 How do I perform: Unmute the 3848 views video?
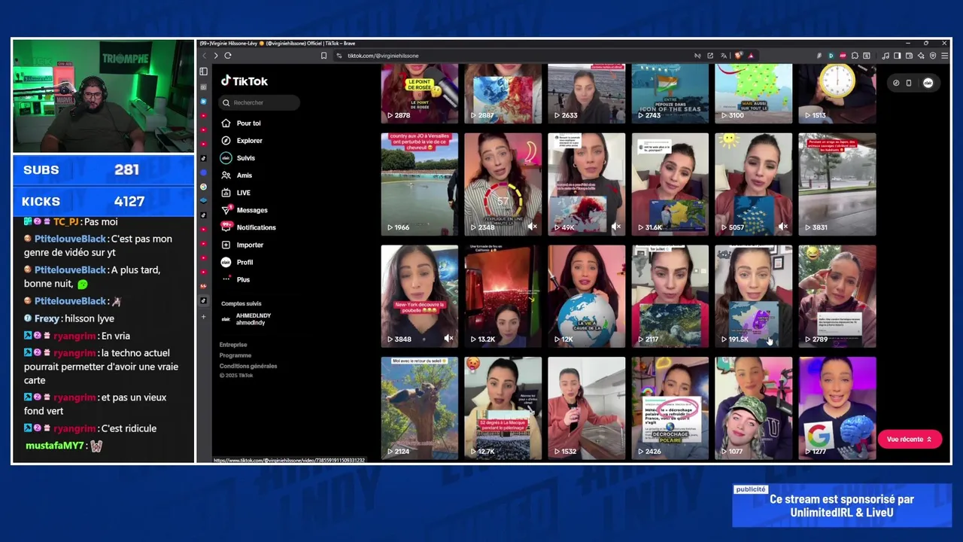pos(448,339)
